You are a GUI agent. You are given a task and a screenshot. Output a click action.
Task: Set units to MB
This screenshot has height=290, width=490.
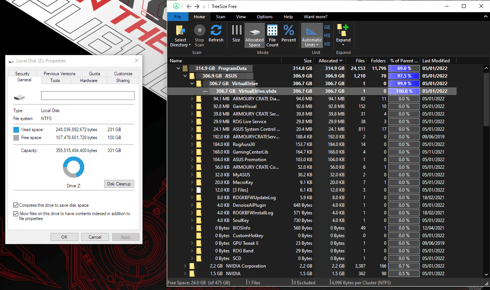click(x=327, y=36)
